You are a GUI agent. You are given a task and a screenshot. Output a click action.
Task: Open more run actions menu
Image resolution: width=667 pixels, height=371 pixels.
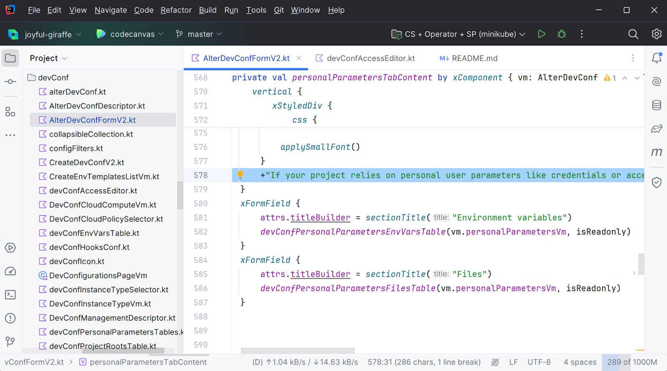582,34
